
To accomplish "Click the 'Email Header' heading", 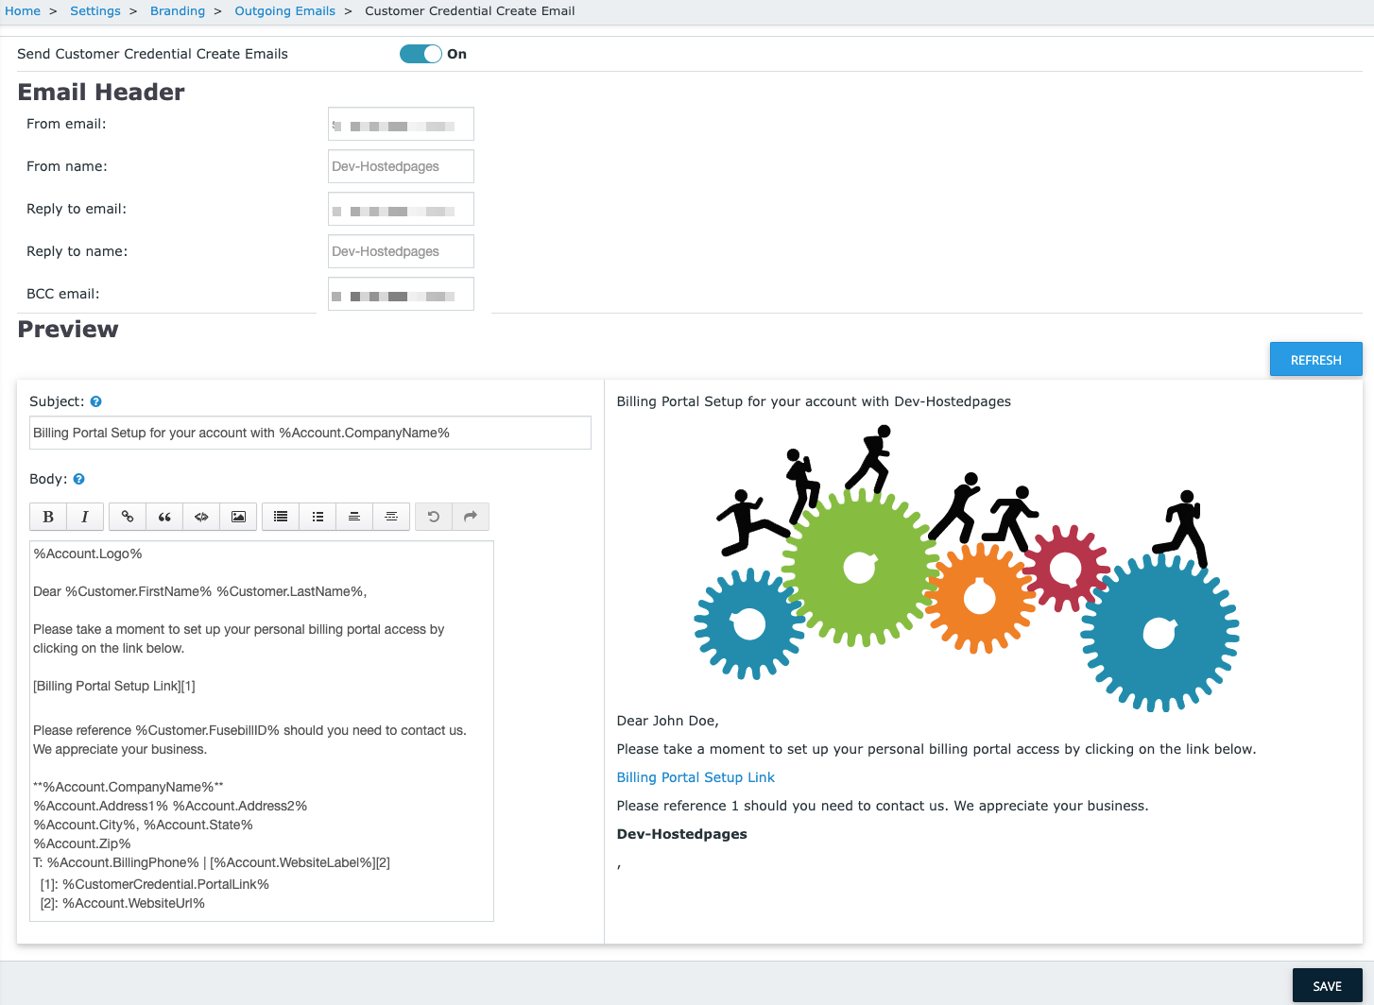I will click(101, 92).
